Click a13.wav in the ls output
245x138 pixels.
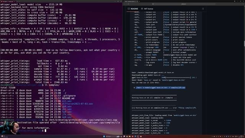[67, 101]
